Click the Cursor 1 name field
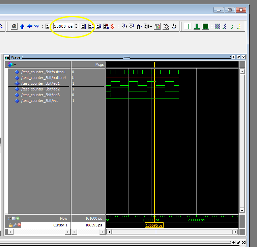The height and width of the screenshot is (247, 257). pyautogui.click(x=46, y=225)
